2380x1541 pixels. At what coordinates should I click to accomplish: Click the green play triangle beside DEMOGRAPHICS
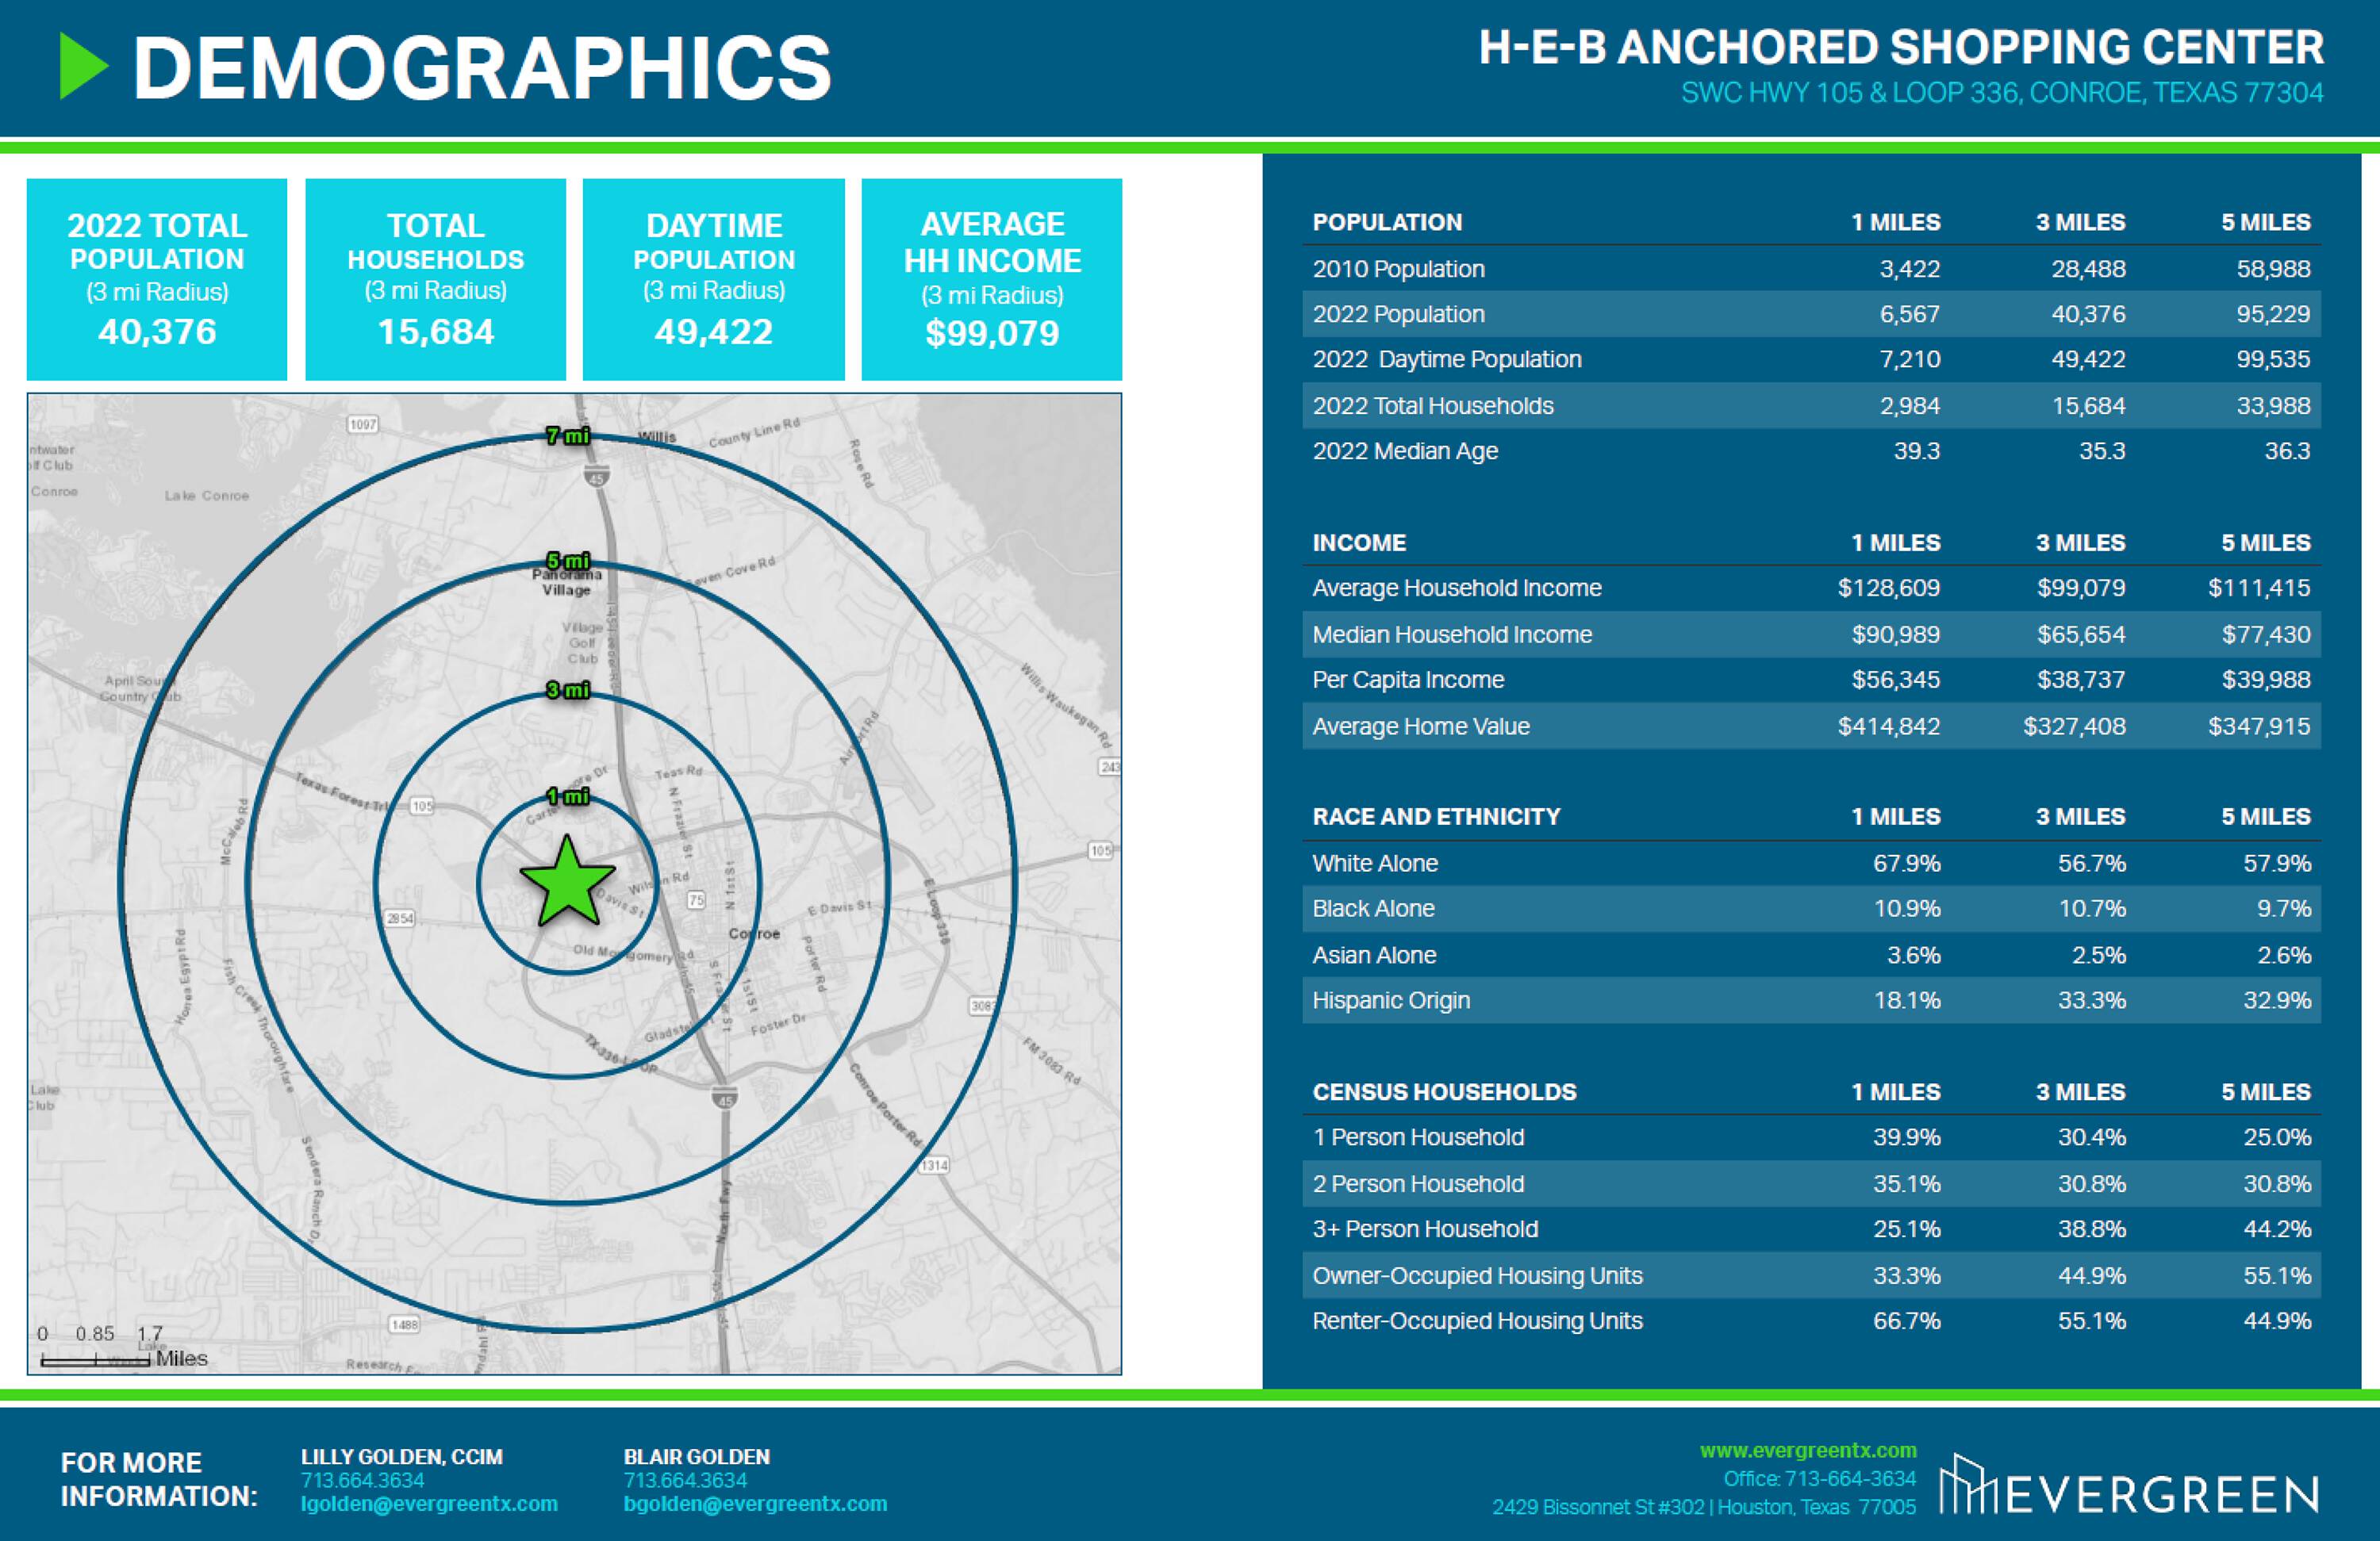pos(82,66)
